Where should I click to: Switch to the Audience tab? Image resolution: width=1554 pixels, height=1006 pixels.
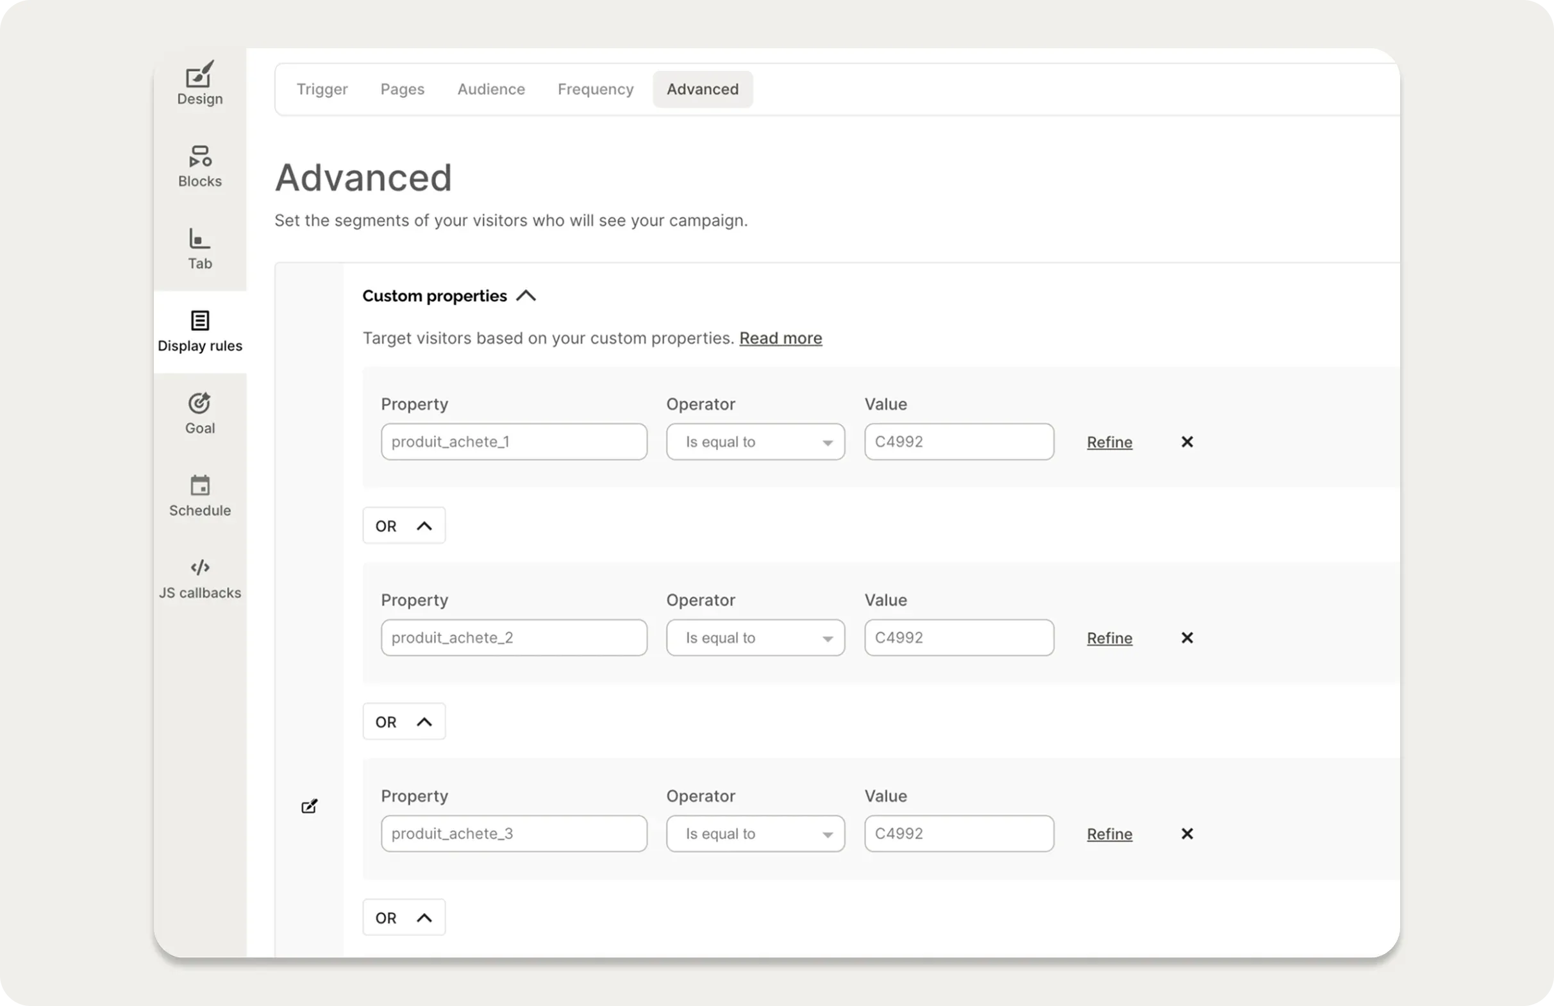[491, 88]
